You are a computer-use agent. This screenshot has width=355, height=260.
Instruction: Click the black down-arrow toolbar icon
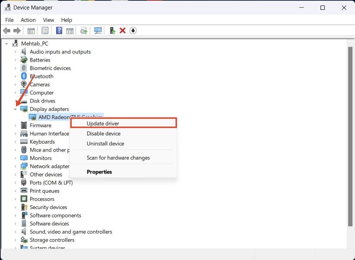coord(133,31)
